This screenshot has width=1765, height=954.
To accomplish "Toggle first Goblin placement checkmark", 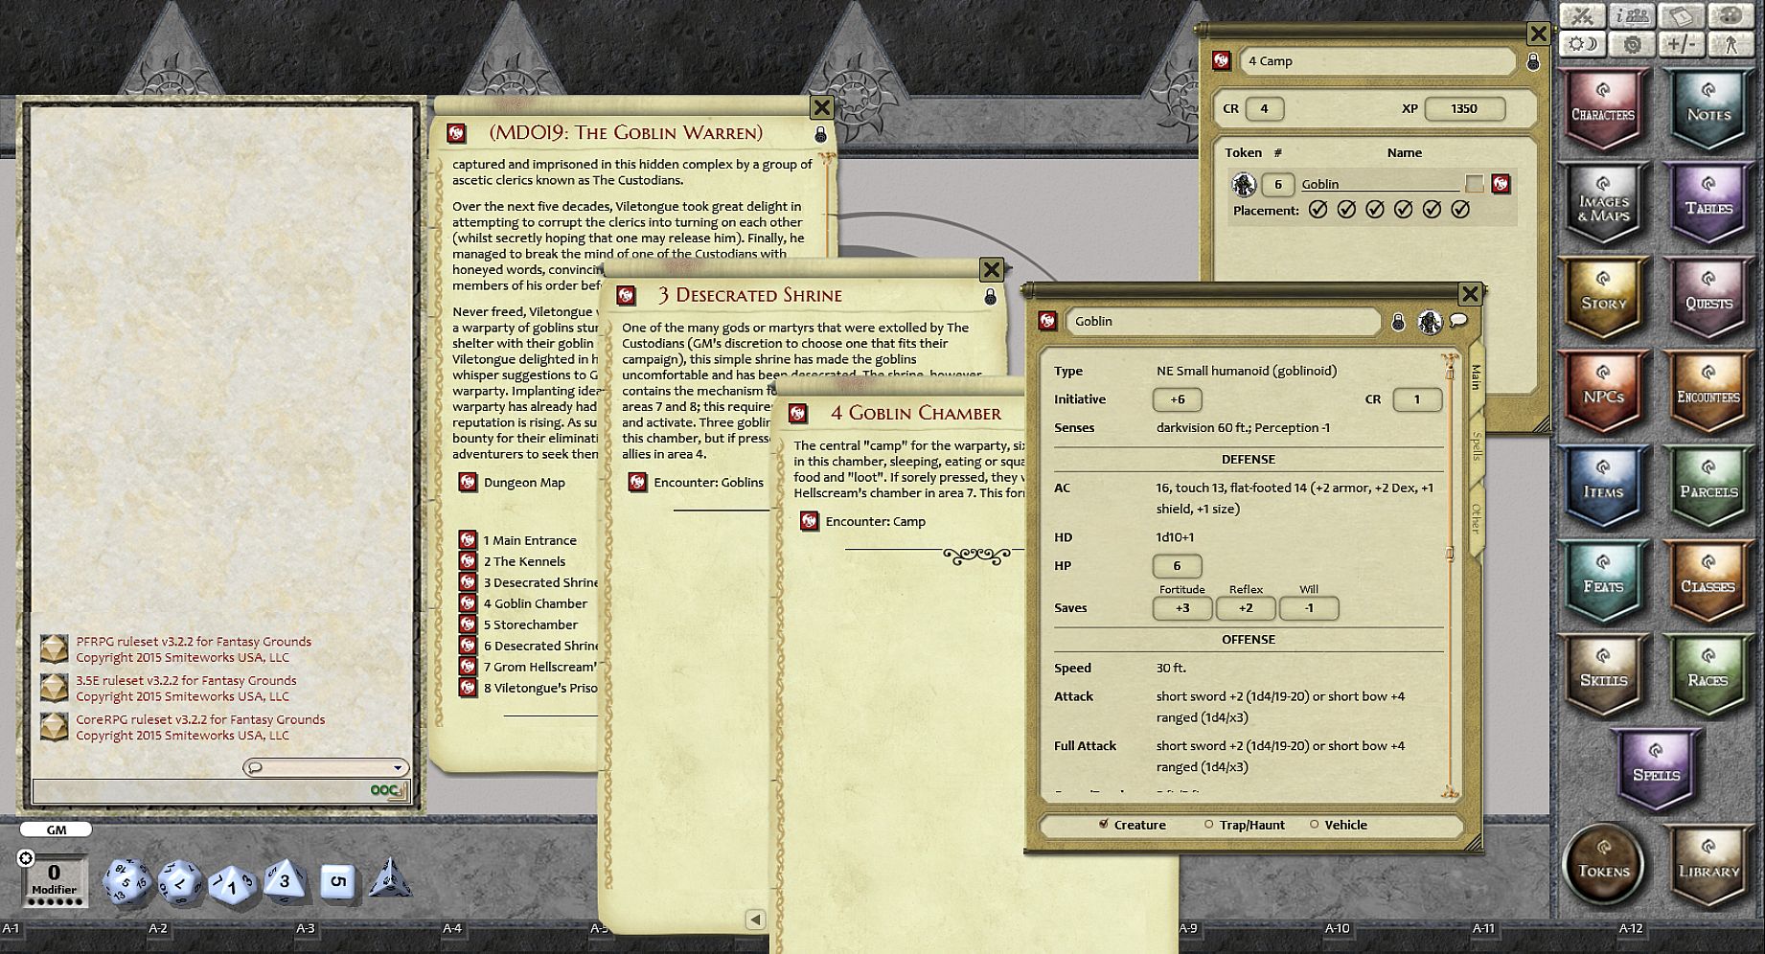I will 1318,210.
